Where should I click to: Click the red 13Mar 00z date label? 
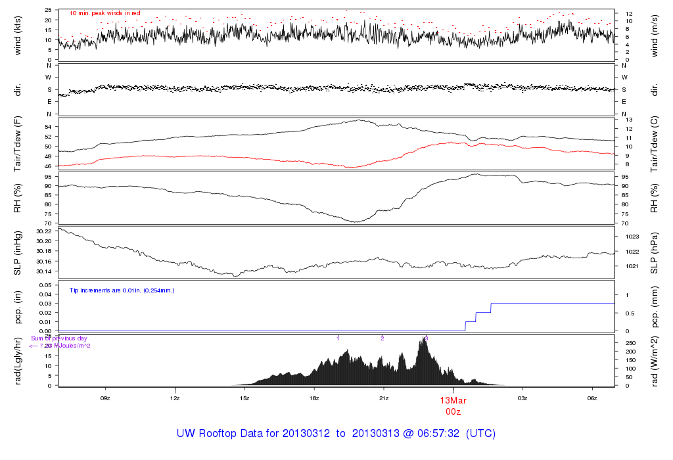[453, 405]
